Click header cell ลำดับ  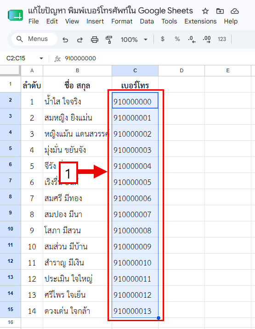tap(32, 84)
